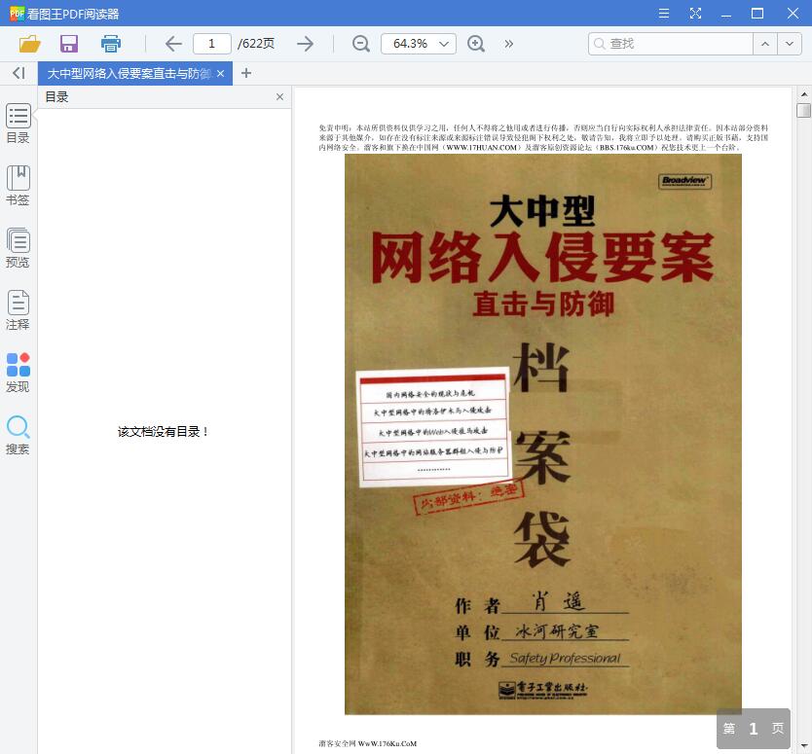The width and height of the screenshot is (812, 754).
Task: Expand more toolbar options chevrons
Action: coord(508,44)
